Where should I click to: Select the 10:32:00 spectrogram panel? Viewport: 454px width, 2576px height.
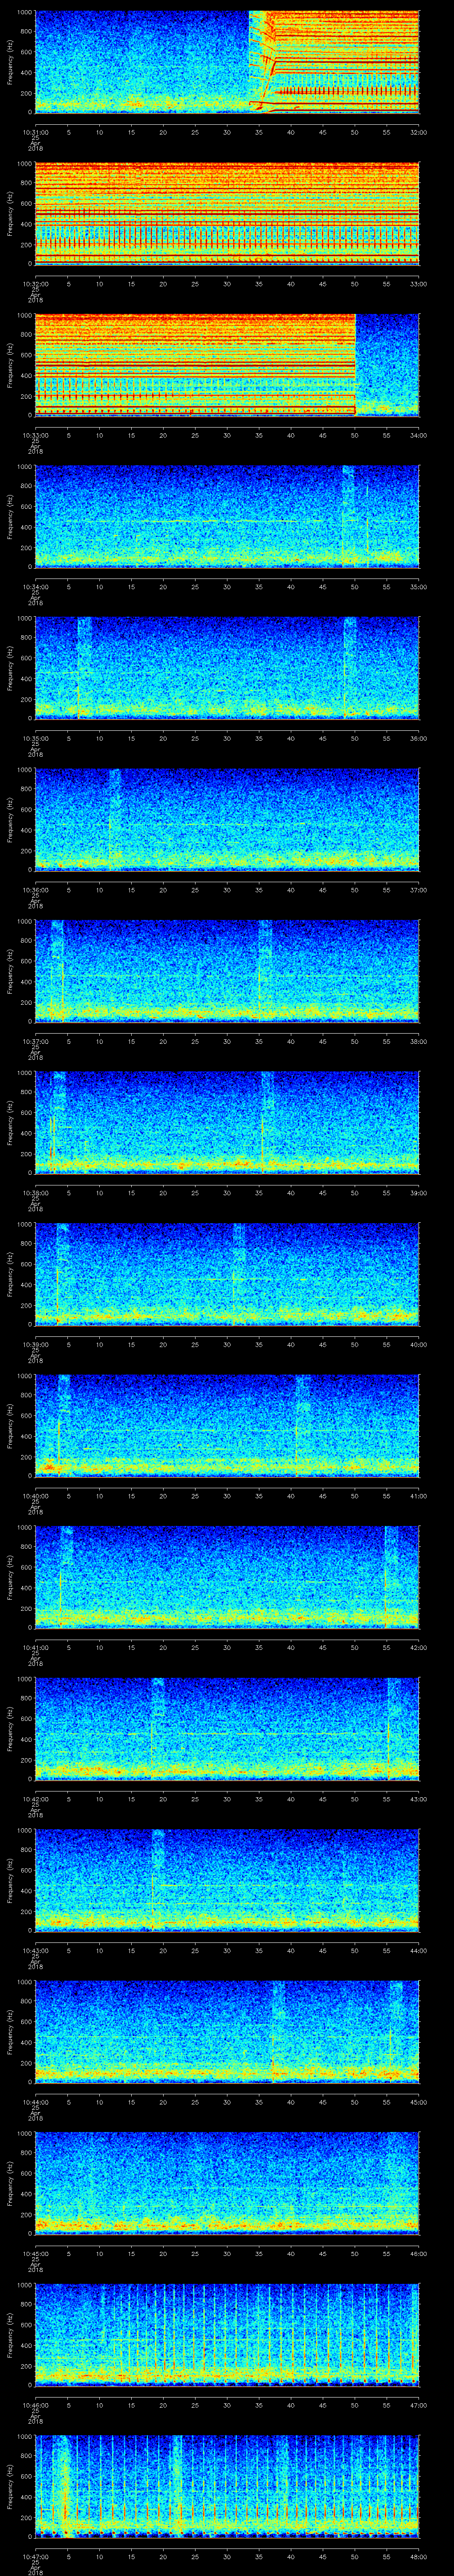(x=227, y=213)
